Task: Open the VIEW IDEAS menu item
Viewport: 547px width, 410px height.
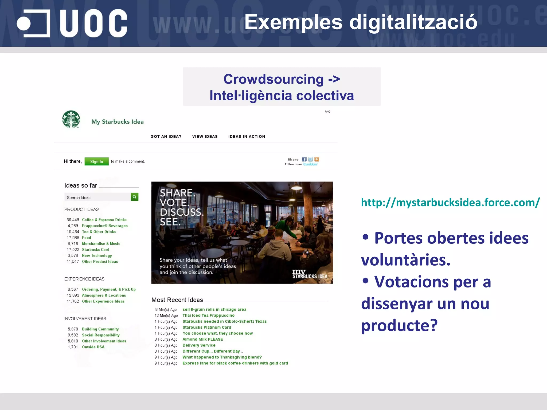Action: click(x=205, y=136)
